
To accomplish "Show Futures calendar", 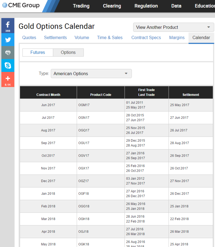I will coord(38,52).
